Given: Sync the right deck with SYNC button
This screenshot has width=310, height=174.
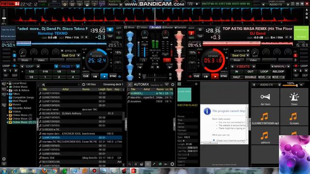Looking at the screenshot, I should 224,76.
